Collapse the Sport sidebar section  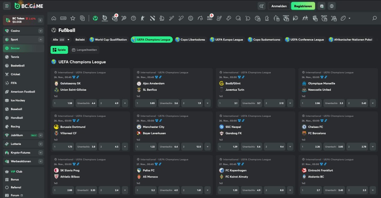point(40,39)
